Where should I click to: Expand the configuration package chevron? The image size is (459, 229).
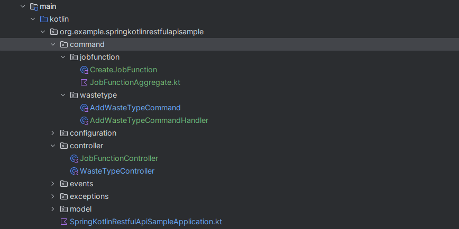coord(53,133)
